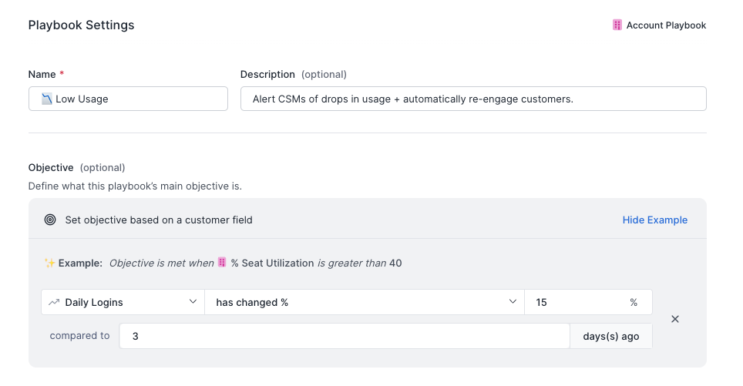This screenshot has height=386, width=743.
Task: Click the Playbook Settings heading
Action: tap(81, 25)
